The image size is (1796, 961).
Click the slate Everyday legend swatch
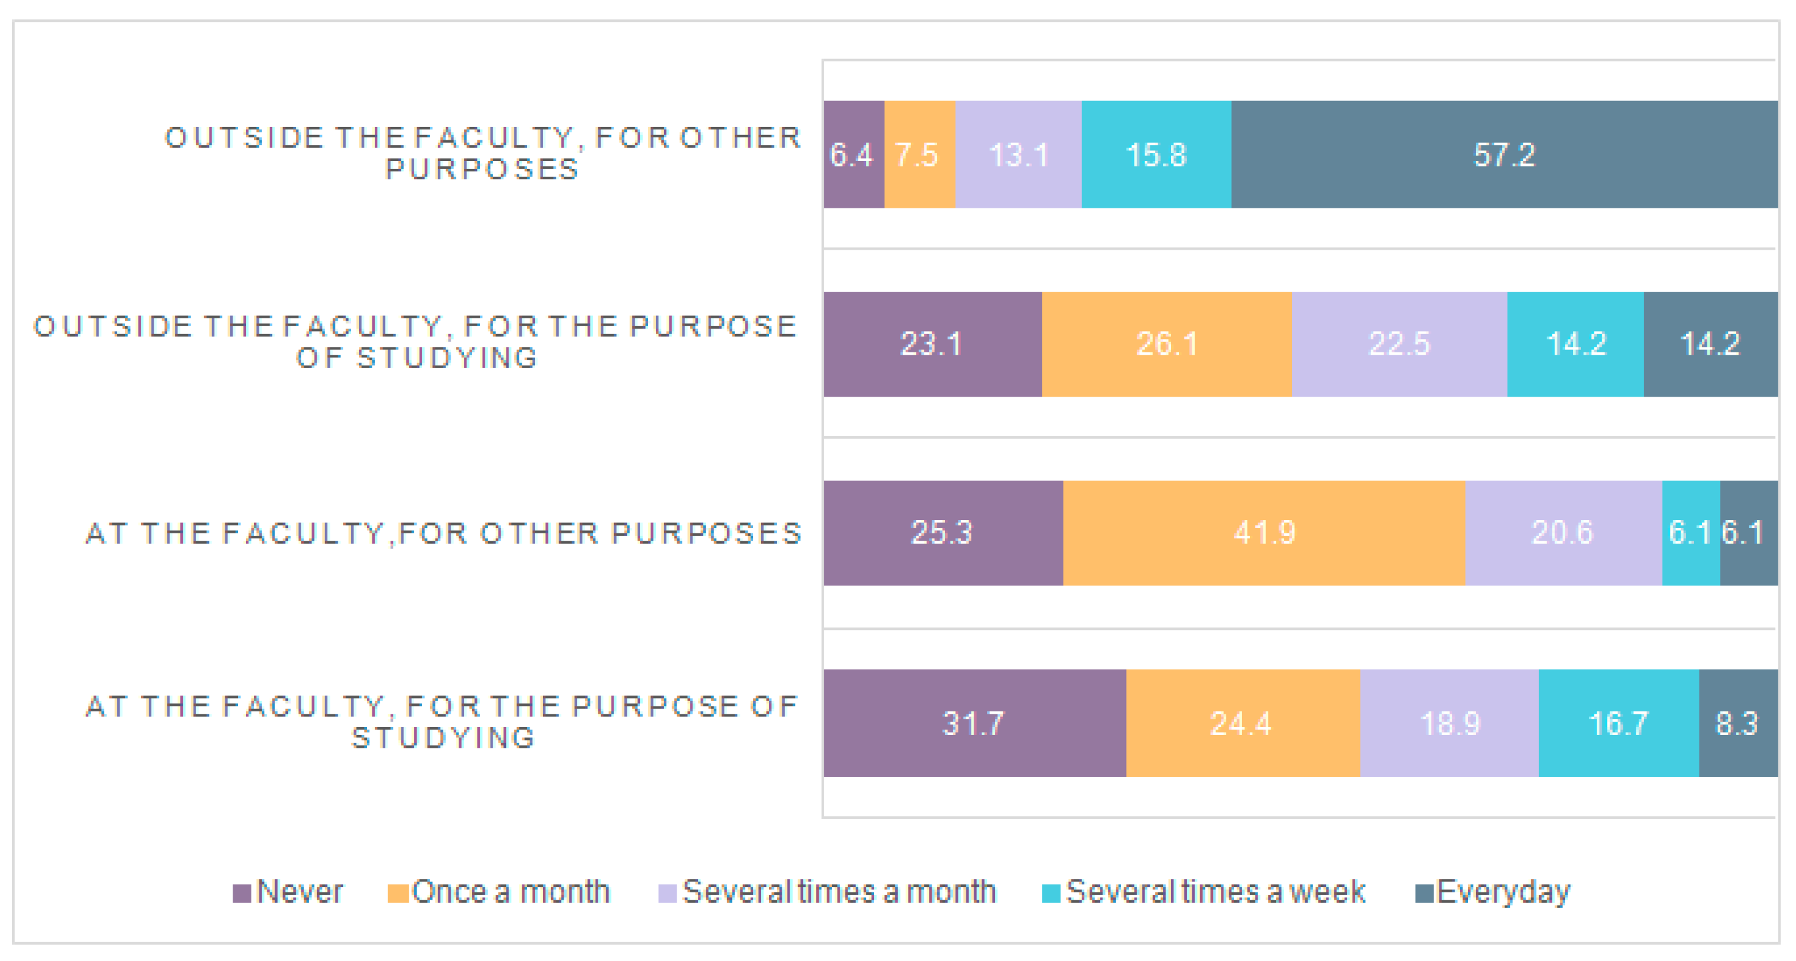pyautogui.click(x=1424, y=894)
